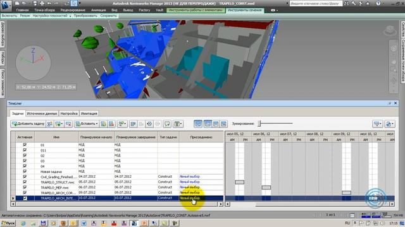This screenshot has width=405, height=227.
Task: Open the filter by status dropdown at right
Action: pos(377,124)
